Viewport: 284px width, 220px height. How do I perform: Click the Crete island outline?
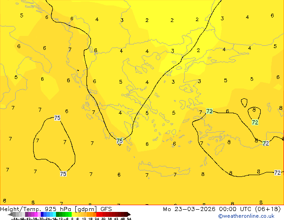click(164, 169)
